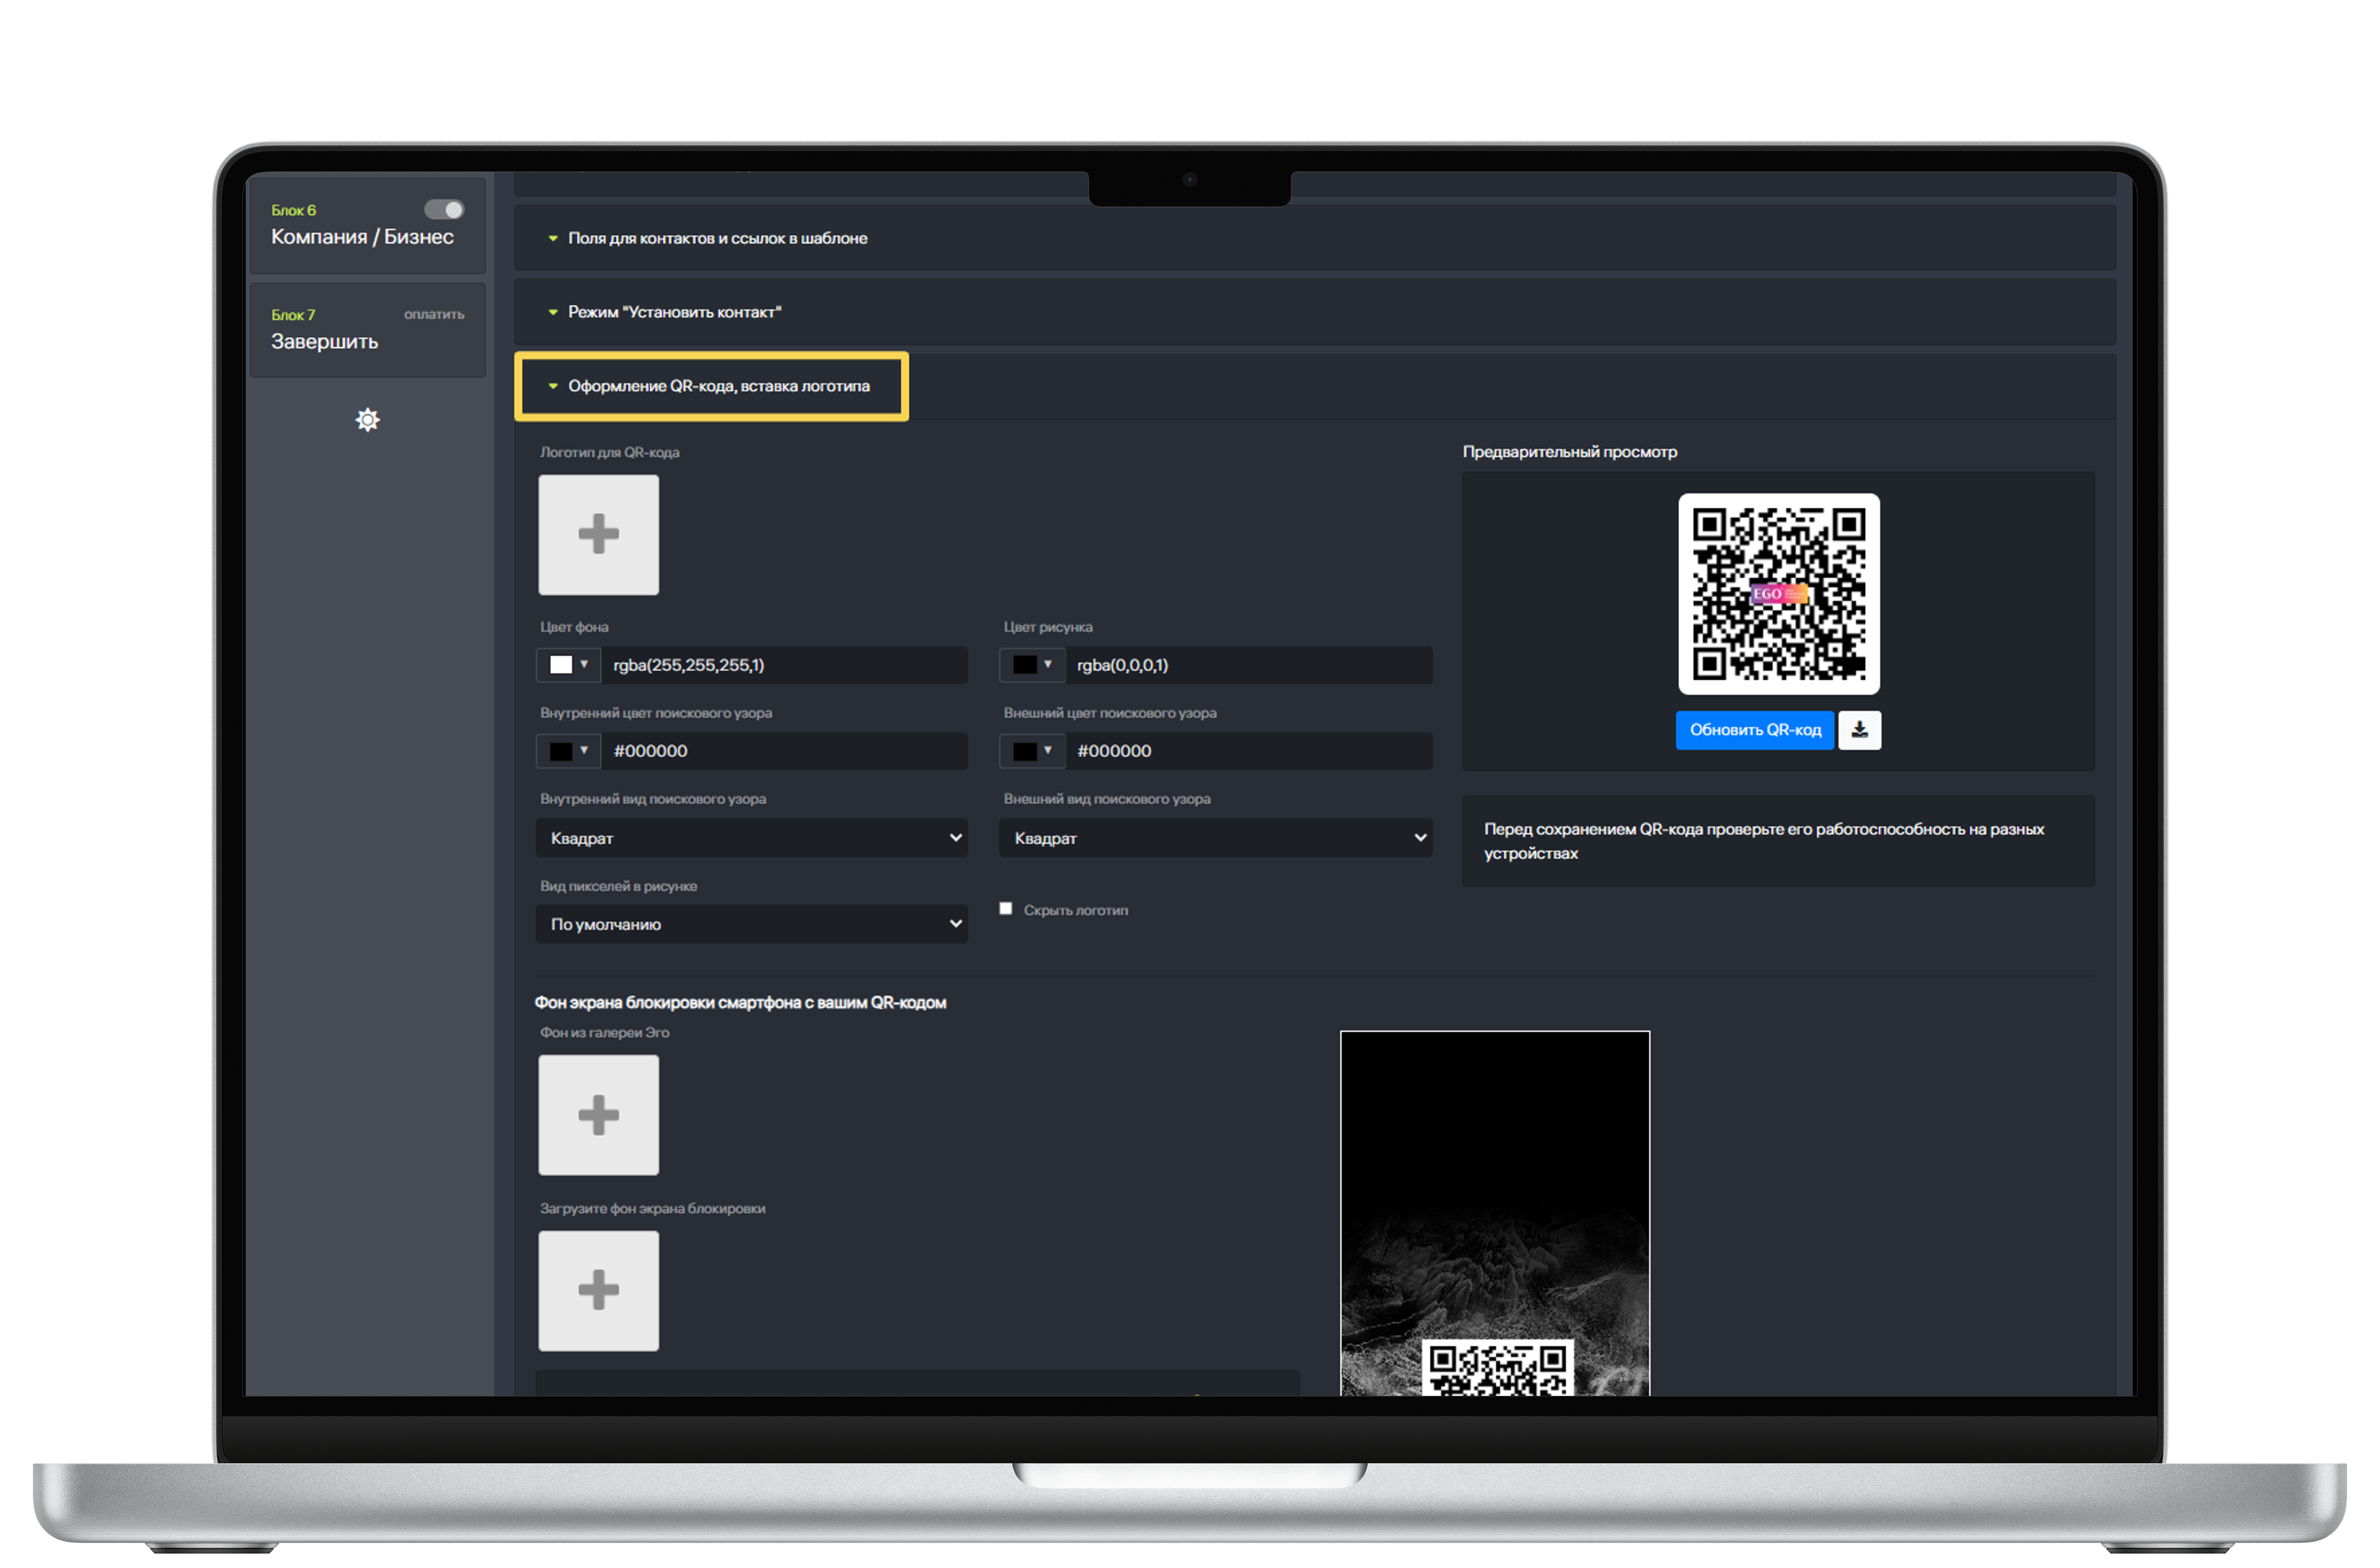Image resolution: width=2380 pixels, height=1568 pixels.
Task: Click the rgba(0,0,0,1) drawing color field
Action: coord(1248,665)
